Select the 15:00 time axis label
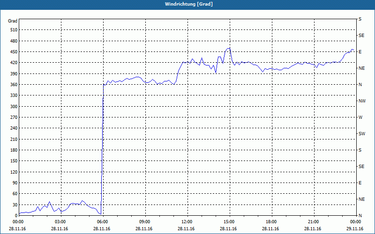375x234 pixels. pyautogui.click(x=230, y=221)
